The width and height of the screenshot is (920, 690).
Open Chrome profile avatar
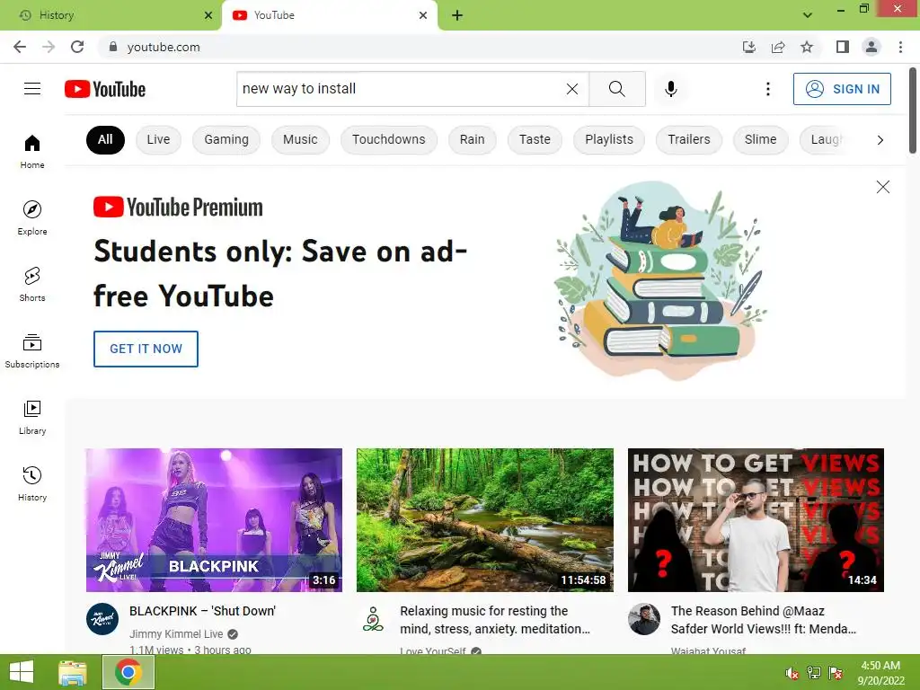tap(871, 47)
